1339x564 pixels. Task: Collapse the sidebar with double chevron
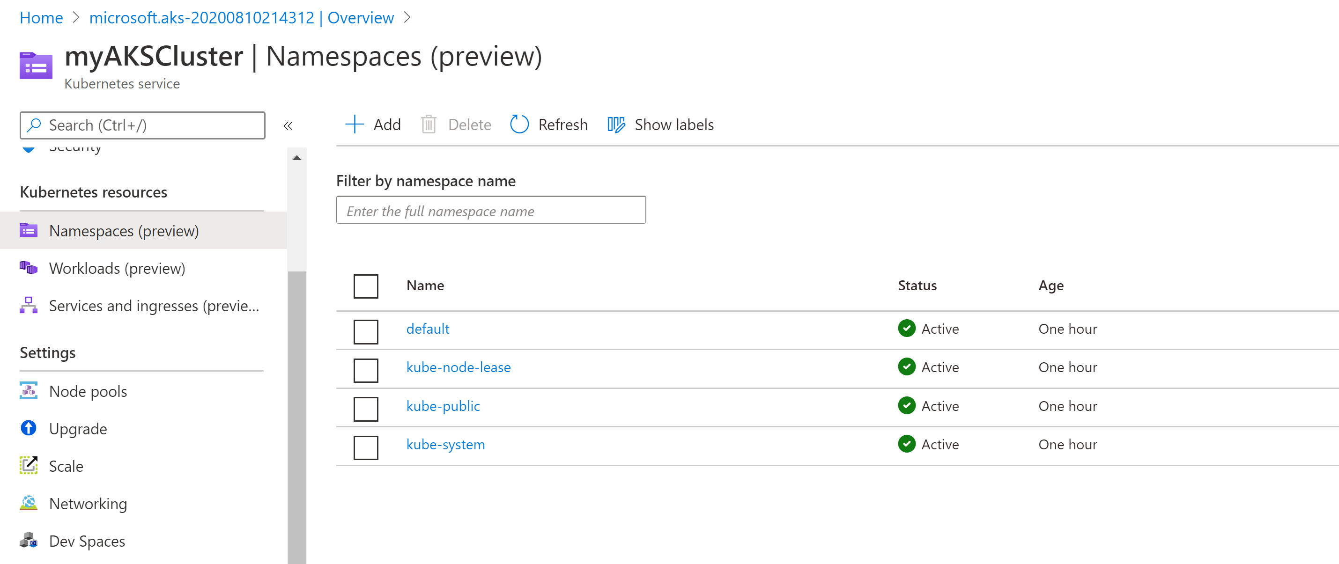[288, 126]
